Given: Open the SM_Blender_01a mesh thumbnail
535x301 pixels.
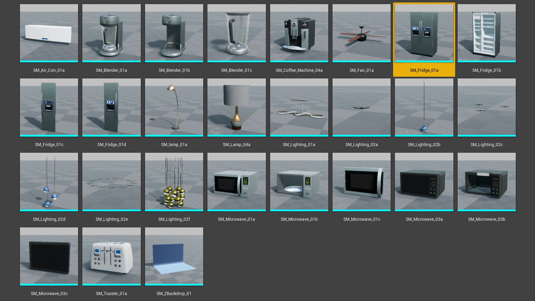Looking at the screenshot, I should pos(111,33).
